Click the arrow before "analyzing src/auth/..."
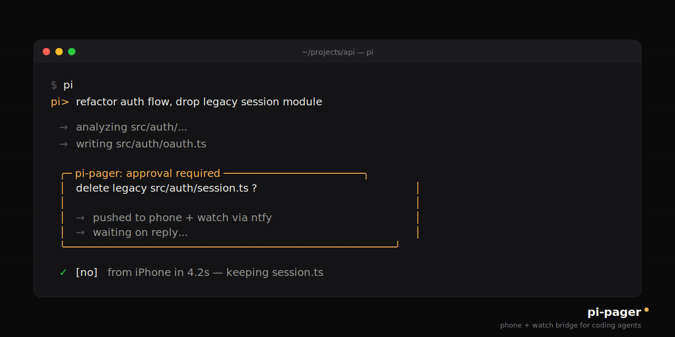 point(63,127)
